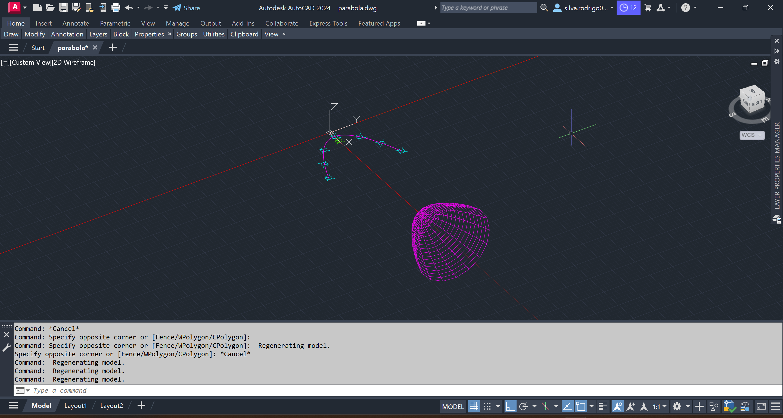The image size is (783, 418).
Task: Close the parabola* drawing tab
Action: click(x=95, y=47)
